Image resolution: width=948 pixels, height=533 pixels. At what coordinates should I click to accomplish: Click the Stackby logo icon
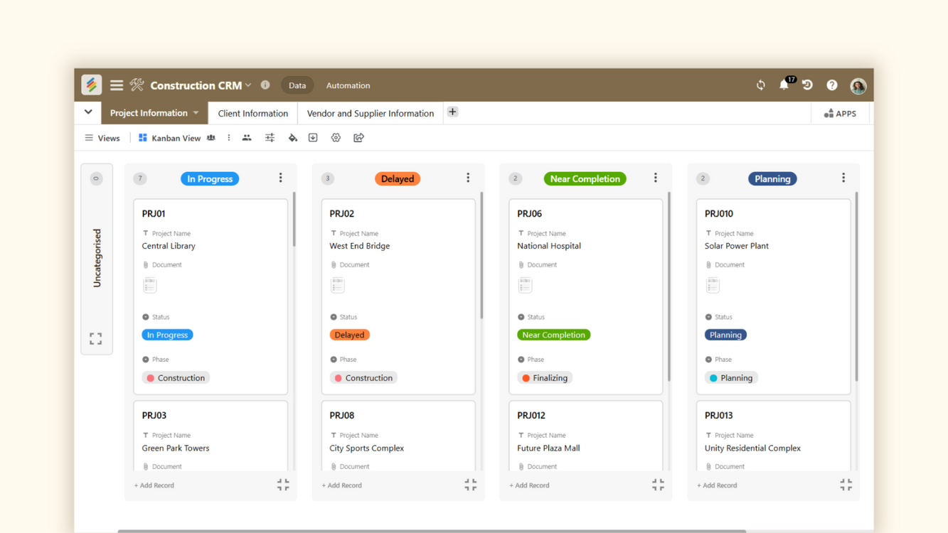(x=91, y=85)
